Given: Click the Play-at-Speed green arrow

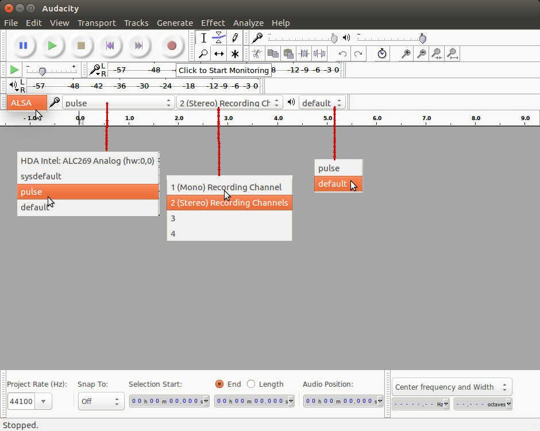Looking at the screenshot, I should [14, 70].
